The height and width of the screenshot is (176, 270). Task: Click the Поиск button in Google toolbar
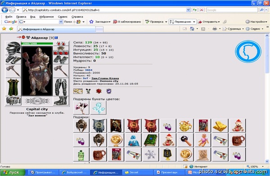click(x=68, y=22)
